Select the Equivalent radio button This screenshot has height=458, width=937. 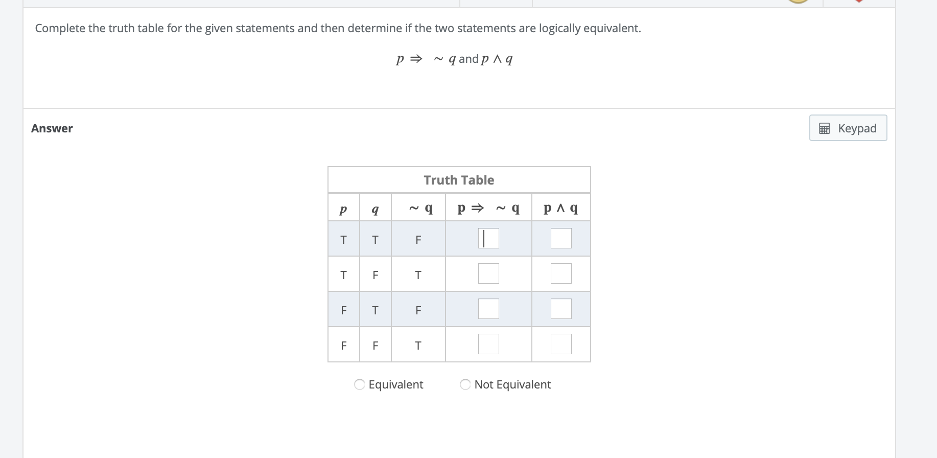coord(359,384)
